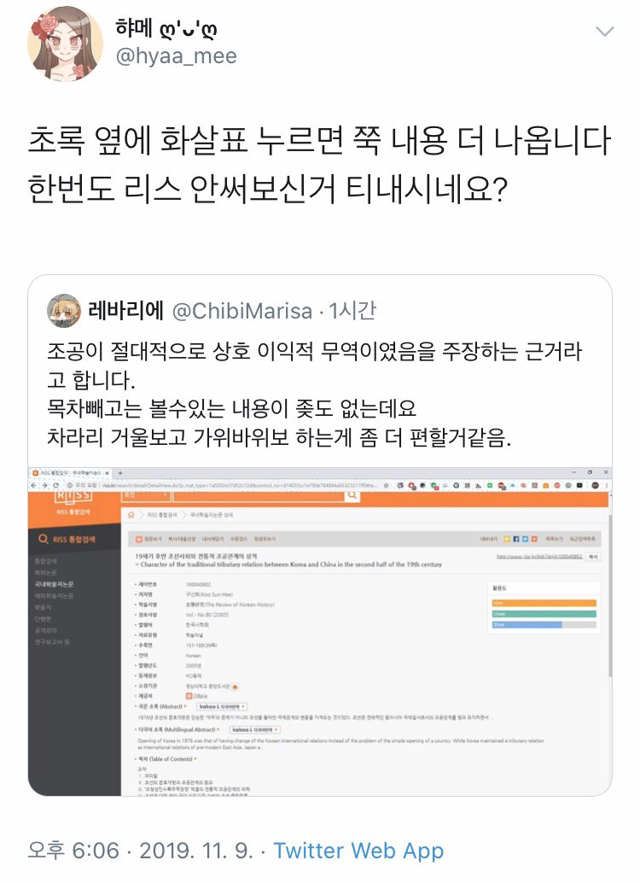This screenshot has width=640, height=883.
Task: Select 국내학술지논문 in the left sidebar
Action: [x=54, y=584]
